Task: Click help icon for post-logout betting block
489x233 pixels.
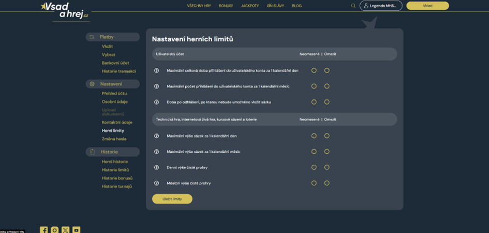Action: (x=157, y=102)
